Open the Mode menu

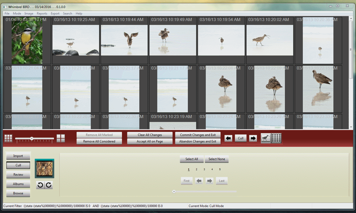tap(17, 13)
